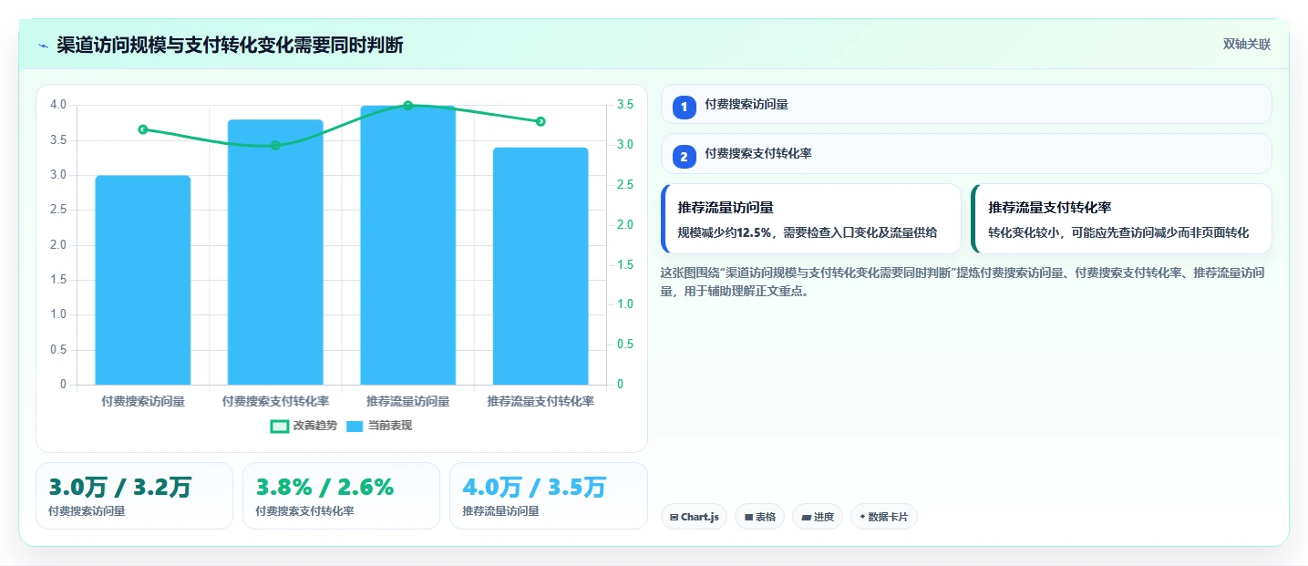
Task: Select the 付费搜索支付转化率 list item
Action: 966,153
